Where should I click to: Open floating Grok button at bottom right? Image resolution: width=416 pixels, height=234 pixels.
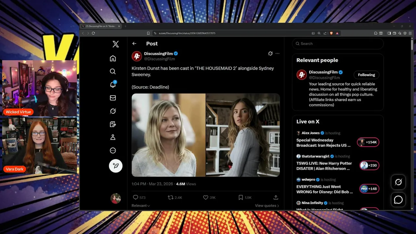398,182
